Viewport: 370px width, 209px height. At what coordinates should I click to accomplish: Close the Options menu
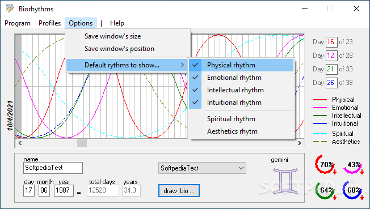(x=81, y=23)
